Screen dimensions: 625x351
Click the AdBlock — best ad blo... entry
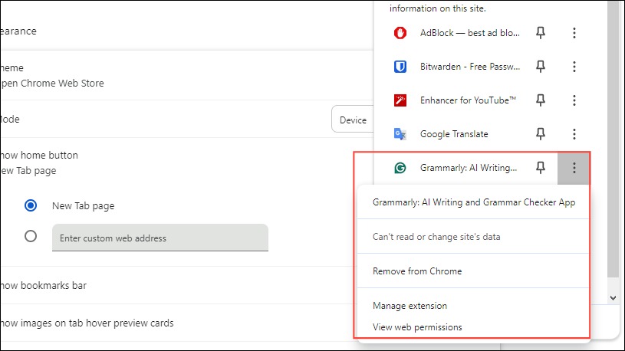click(x=469, y=33)
